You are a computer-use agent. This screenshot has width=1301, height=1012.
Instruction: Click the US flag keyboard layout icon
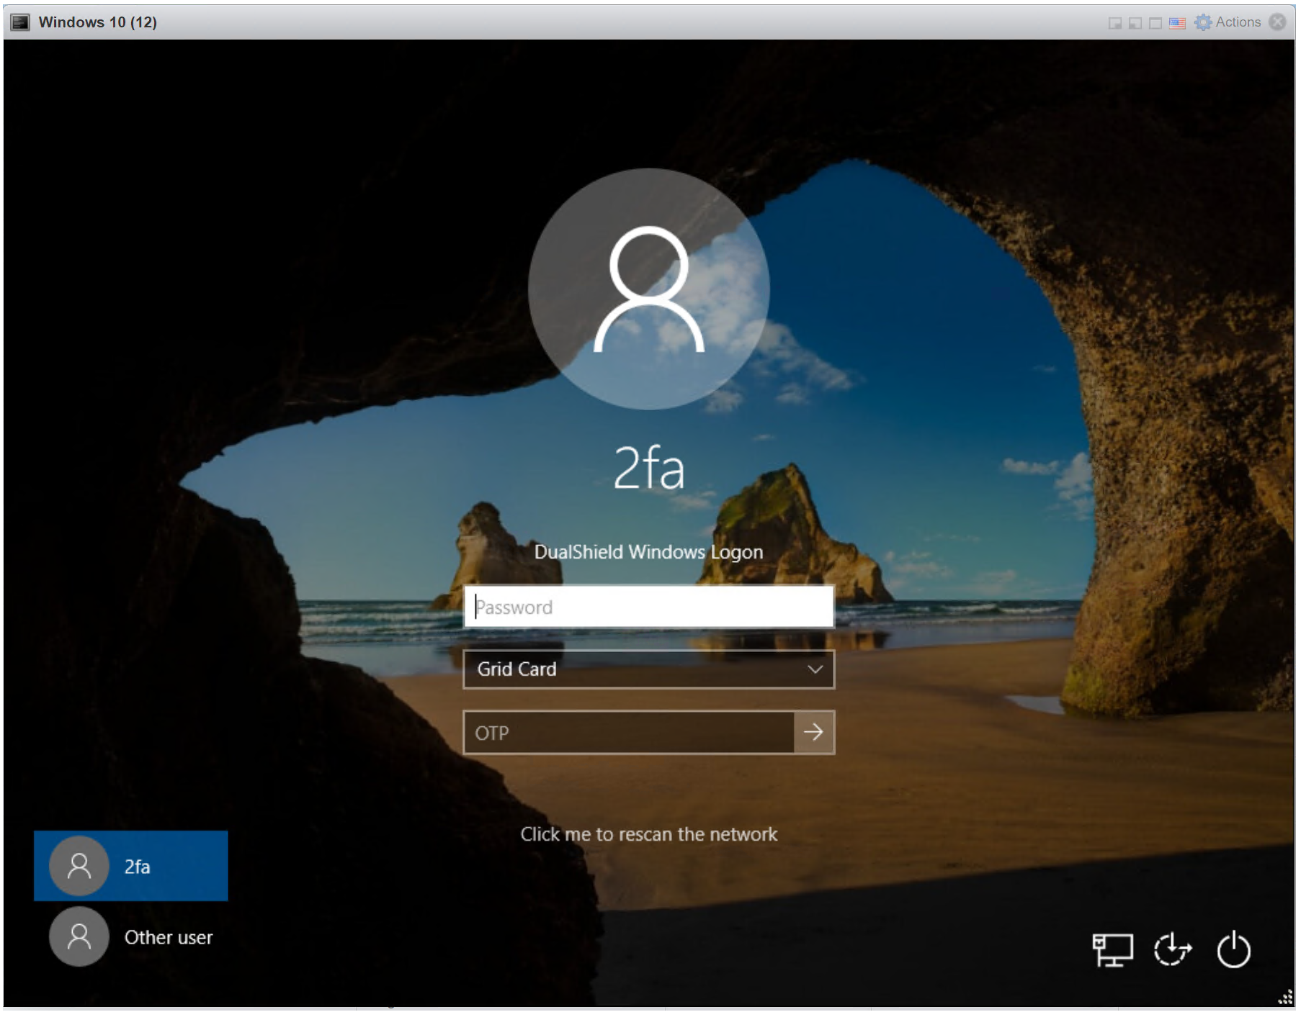click(1177, 23)
